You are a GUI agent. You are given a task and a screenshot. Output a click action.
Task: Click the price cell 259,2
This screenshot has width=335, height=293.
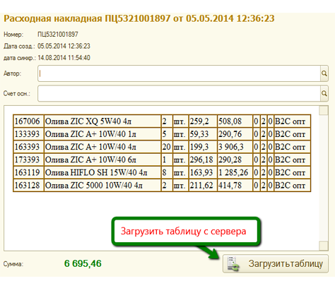[203, 121]
